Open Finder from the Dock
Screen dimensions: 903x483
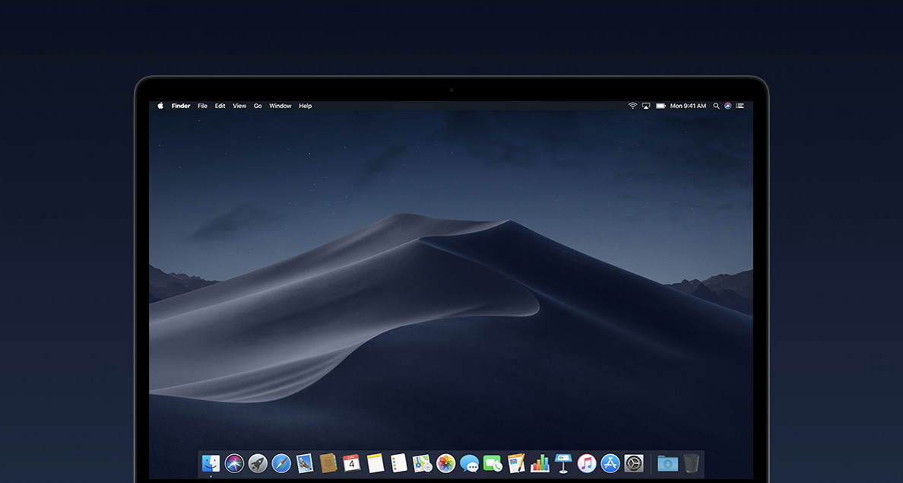(x=211, y=463)
